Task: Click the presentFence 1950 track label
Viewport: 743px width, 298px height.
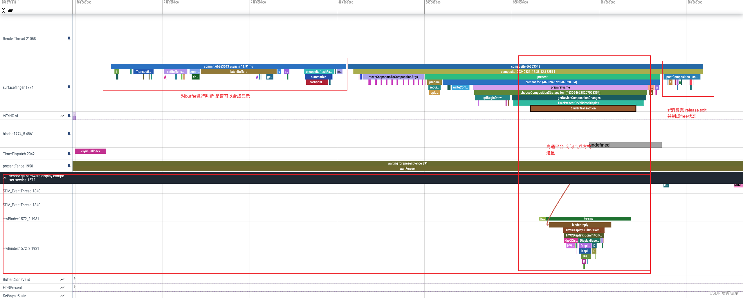Action: (18, 166)
